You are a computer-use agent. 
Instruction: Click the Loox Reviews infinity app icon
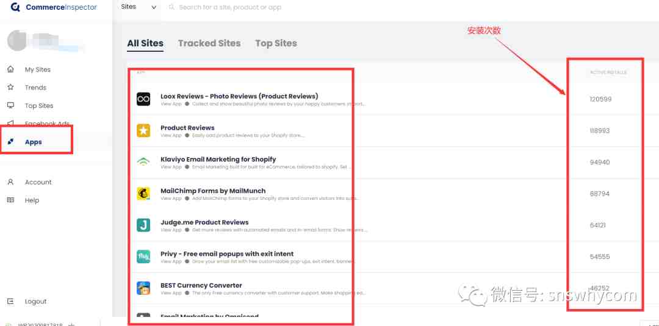(143, 99)
